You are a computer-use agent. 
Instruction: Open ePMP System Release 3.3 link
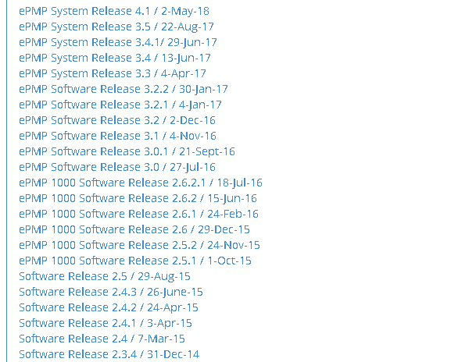113,73
